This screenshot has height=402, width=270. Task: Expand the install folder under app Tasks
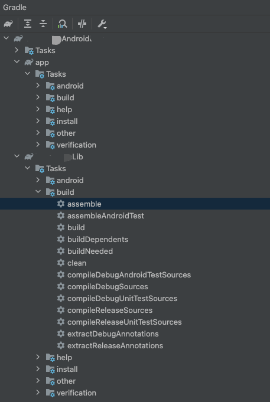[38, 121]
